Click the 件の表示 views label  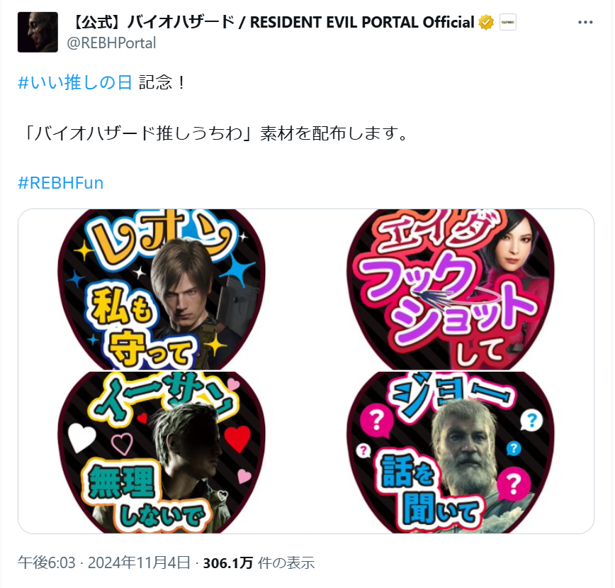(x=286, y=563)
